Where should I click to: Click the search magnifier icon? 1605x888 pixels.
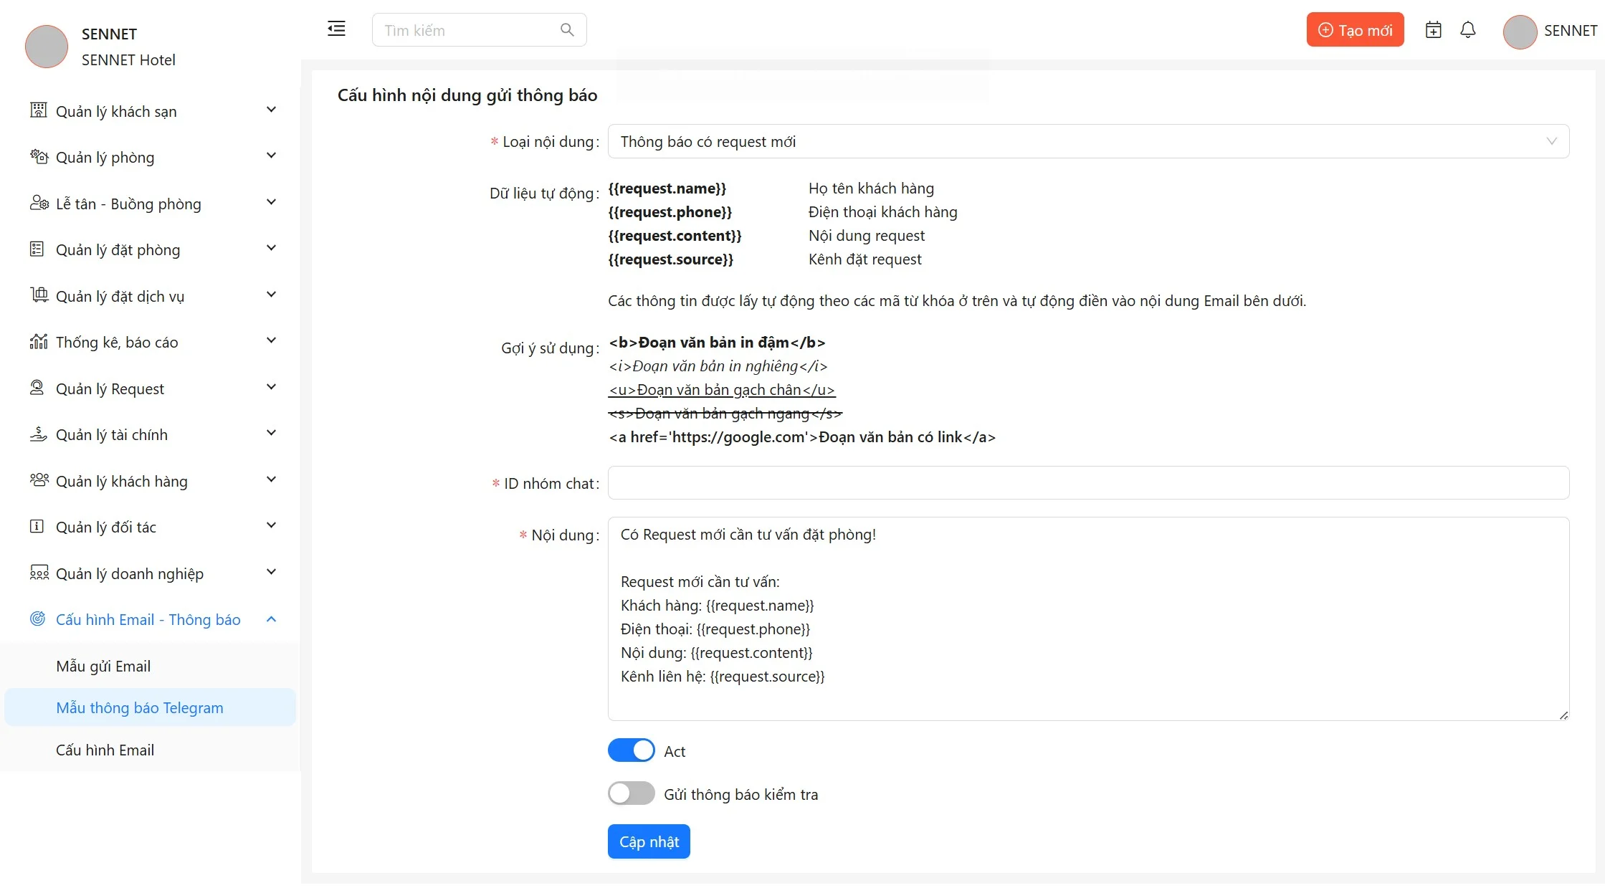[x=567, y=30]
